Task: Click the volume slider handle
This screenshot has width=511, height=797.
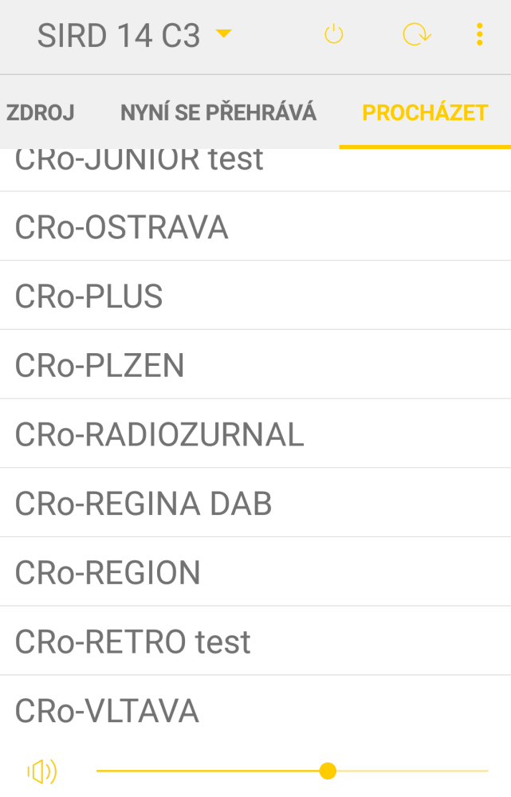Action: 328,771
